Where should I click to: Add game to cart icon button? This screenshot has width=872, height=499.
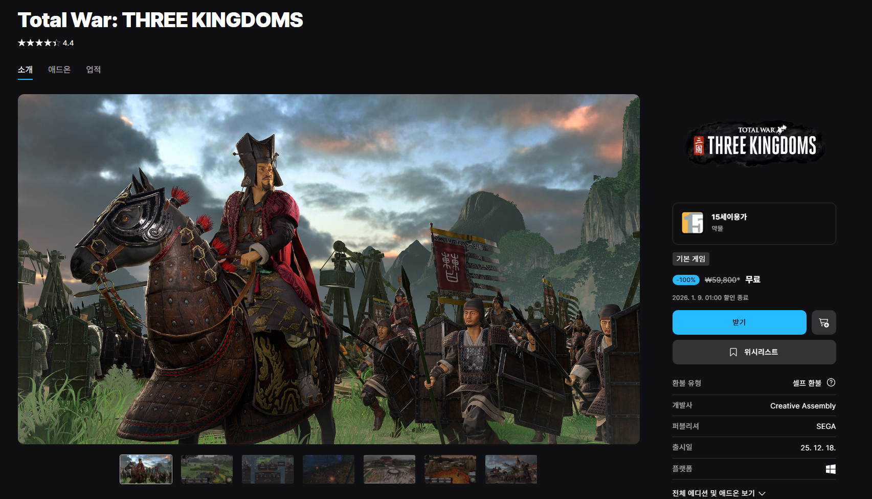pyautogui.click(x=823, y=322)
